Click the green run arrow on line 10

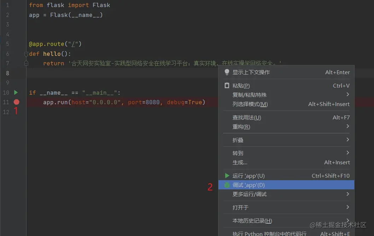tap(16, 92)
